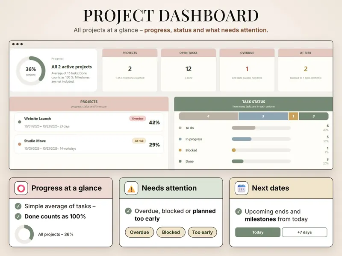Click the yellow segment 1 in stacked bar
342x256 pixels.
click(293, 116)
